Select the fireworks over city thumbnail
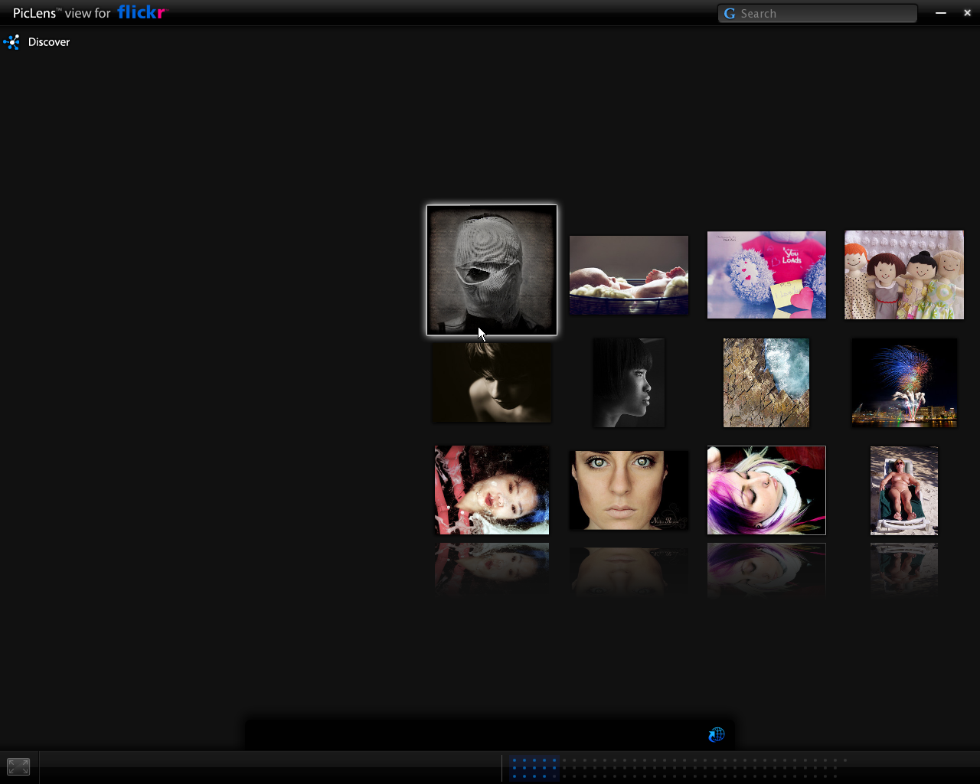 click(903, 382)
